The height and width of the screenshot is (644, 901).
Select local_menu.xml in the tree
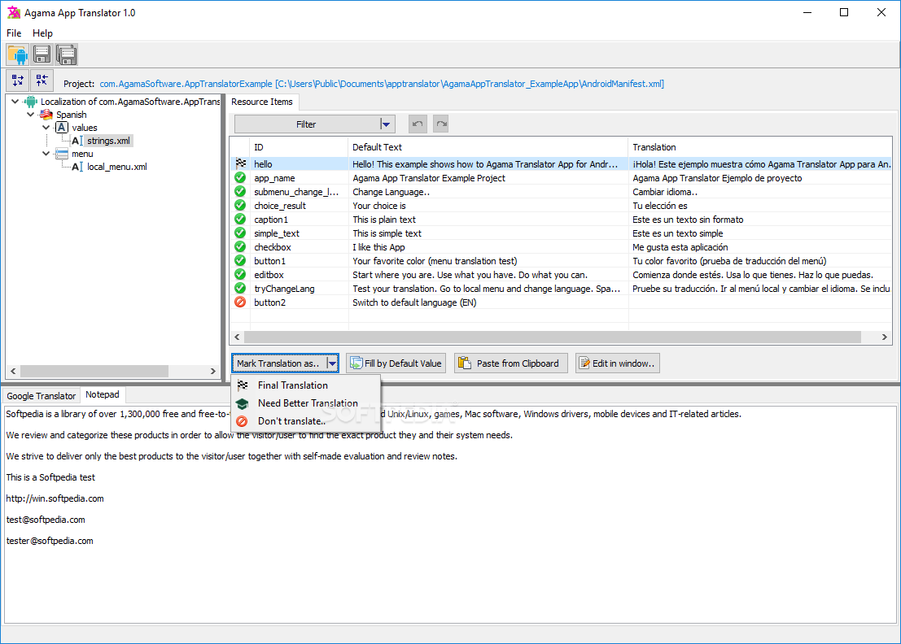tap(116, 167)
